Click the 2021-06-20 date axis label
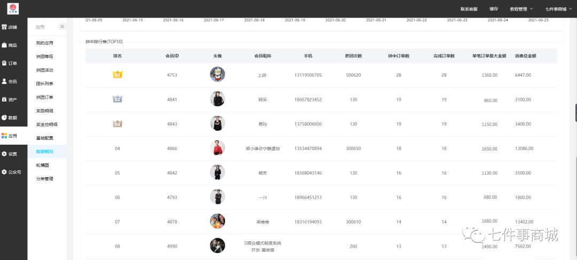This screenshot has height=260, width=577. pos(336,20)
